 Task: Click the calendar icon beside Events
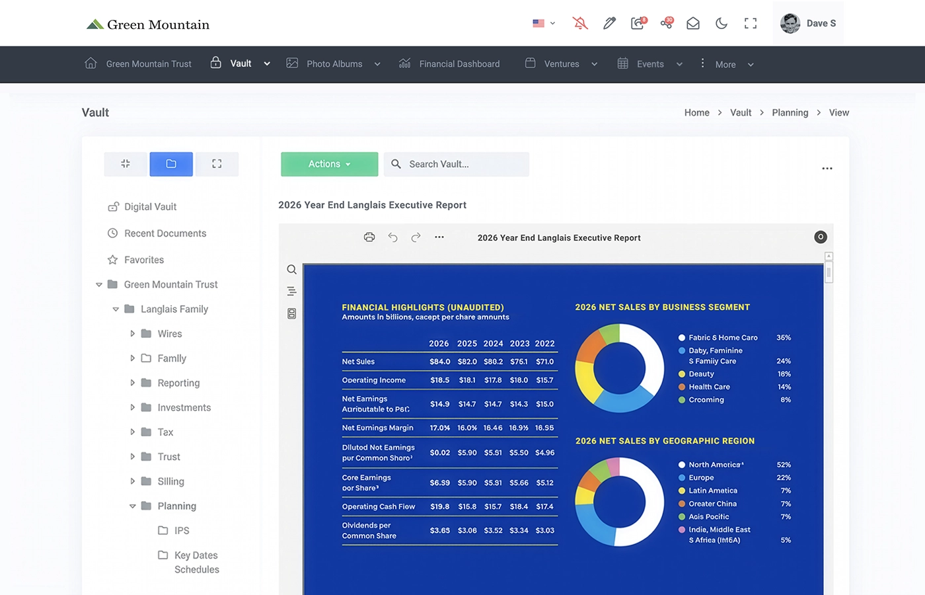[623, 63]
